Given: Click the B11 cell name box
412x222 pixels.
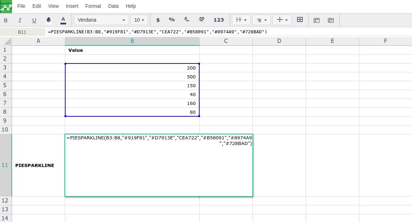Looking at the screenshot, I should (x=22, y=32).
